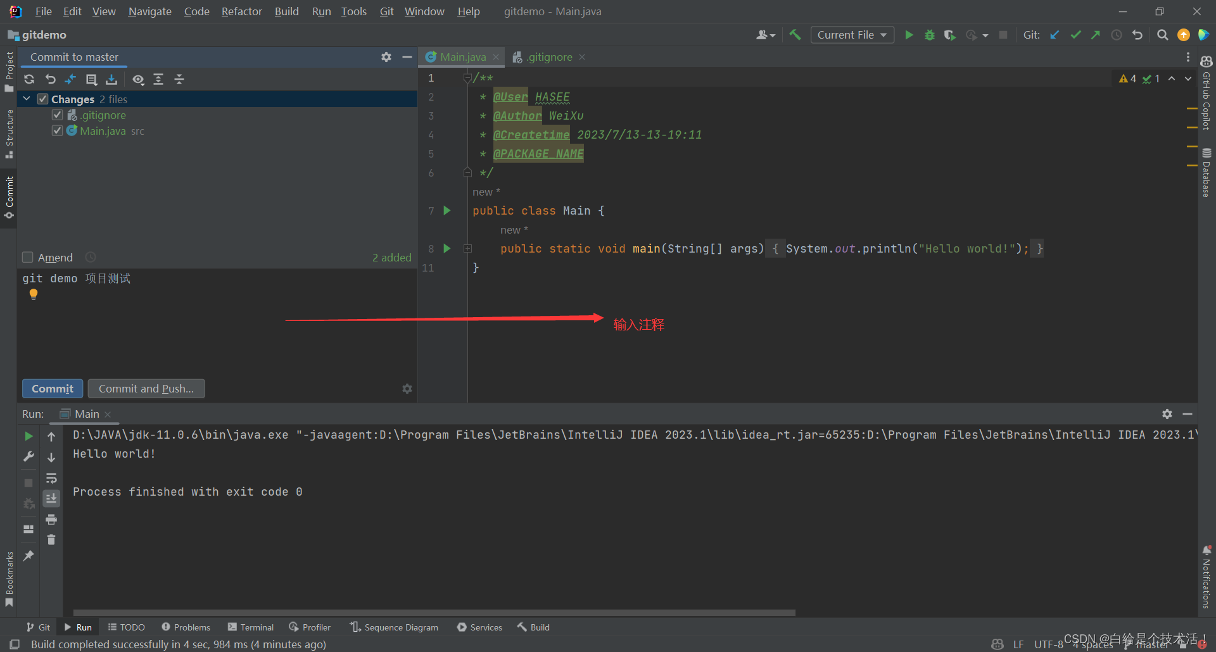Open the TODO tool window
The image size is (1216, 652).
(126, 627)
